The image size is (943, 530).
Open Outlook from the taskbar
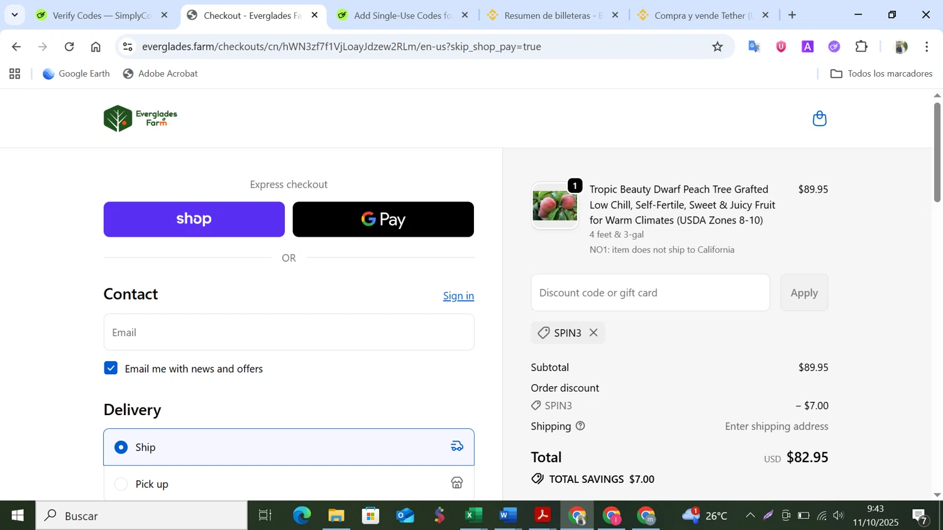pos(405,516)
